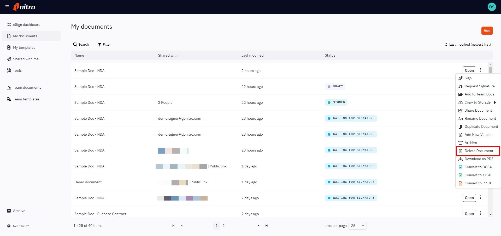Click the Search magnifier icon
Screen dimensions: 501x236
(75, 45)
